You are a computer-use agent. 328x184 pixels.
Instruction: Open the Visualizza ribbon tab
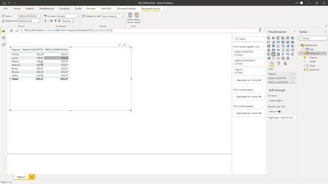[65, 9]
